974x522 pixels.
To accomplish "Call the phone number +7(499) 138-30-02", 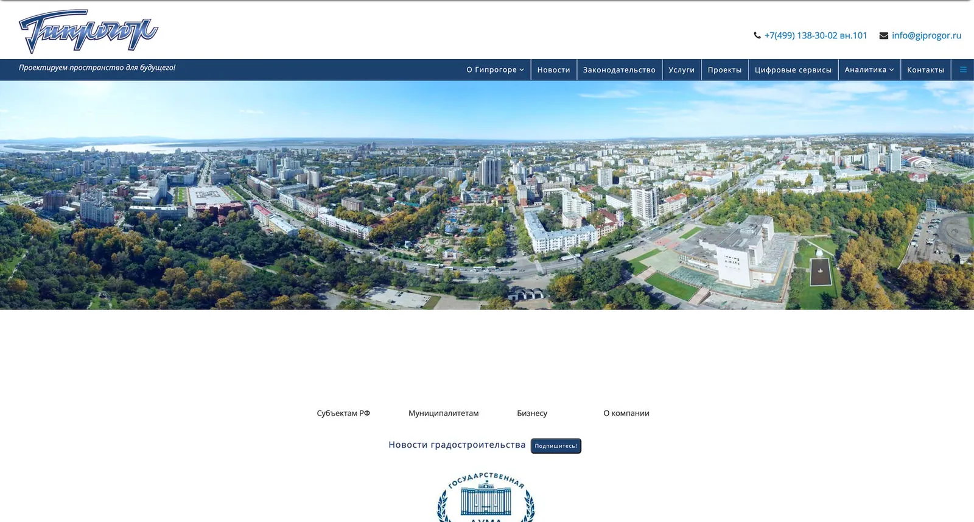I will pos(816,35).
